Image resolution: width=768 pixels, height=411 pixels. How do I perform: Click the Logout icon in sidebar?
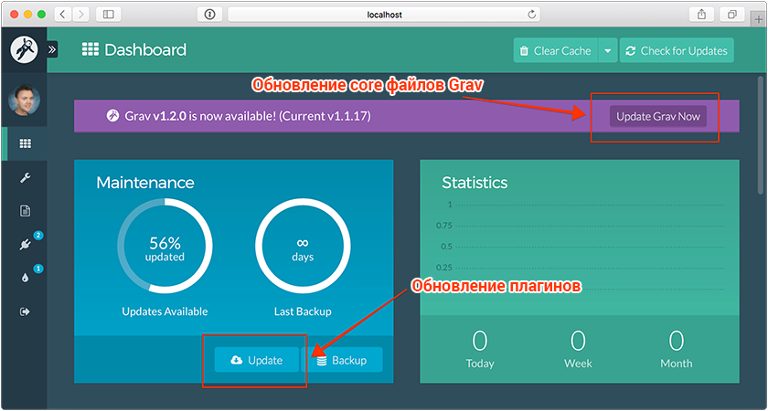(x=25, y=311)
